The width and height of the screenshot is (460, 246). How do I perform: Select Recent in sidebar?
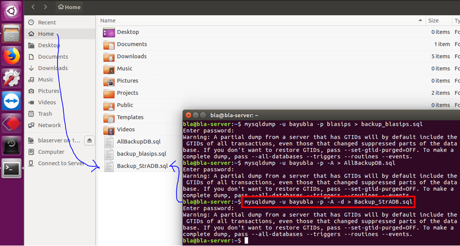click(x=60, y=23)
